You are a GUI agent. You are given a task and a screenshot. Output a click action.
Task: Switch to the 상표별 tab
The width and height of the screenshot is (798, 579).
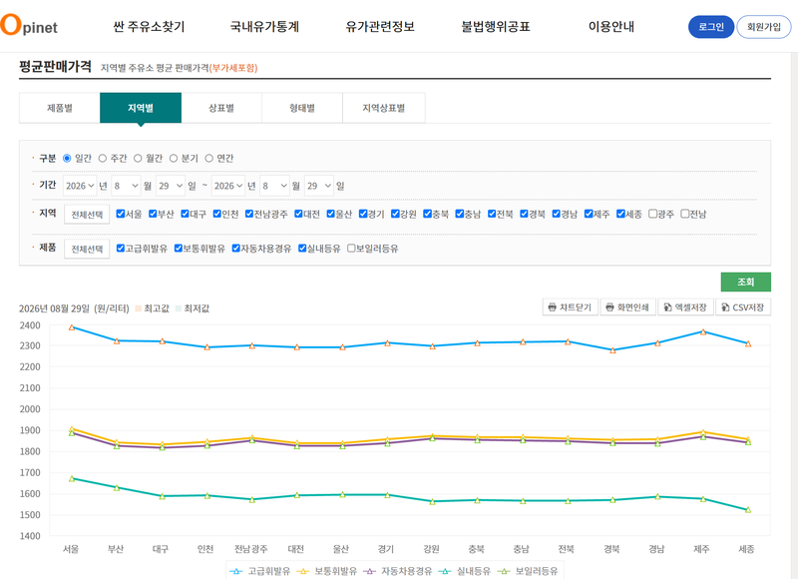(x=221, y=108)
